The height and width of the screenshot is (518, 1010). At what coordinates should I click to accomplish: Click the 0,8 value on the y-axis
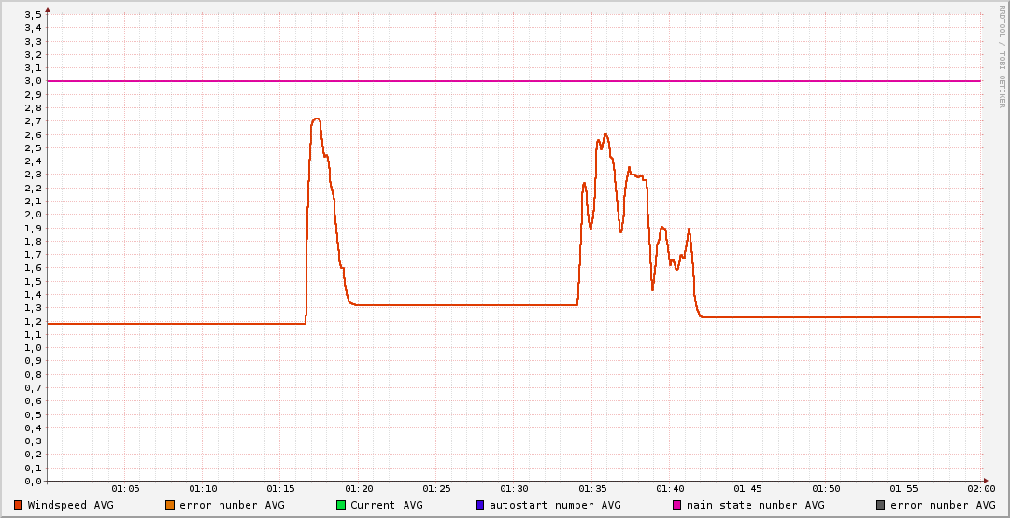[x=35, y=374]
